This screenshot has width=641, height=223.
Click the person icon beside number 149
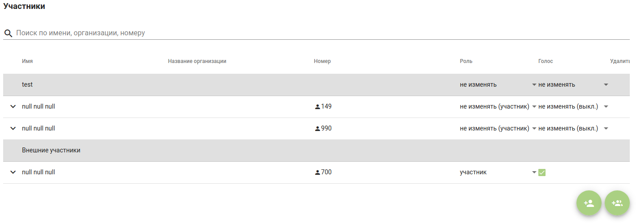[317, 107]
